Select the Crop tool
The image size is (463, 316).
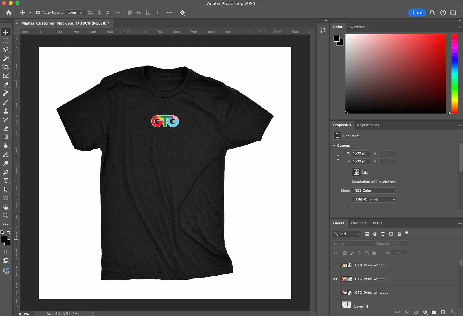tap(5, 67)
